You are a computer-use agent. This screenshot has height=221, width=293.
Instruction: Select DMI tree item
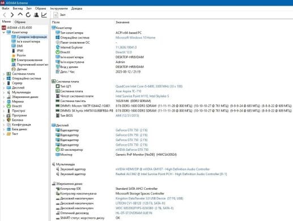point(17,46)
